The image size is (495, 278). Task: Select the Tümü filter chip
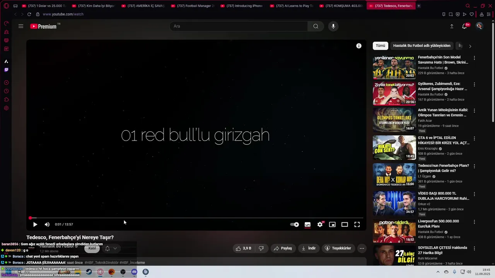click(381, 46)
